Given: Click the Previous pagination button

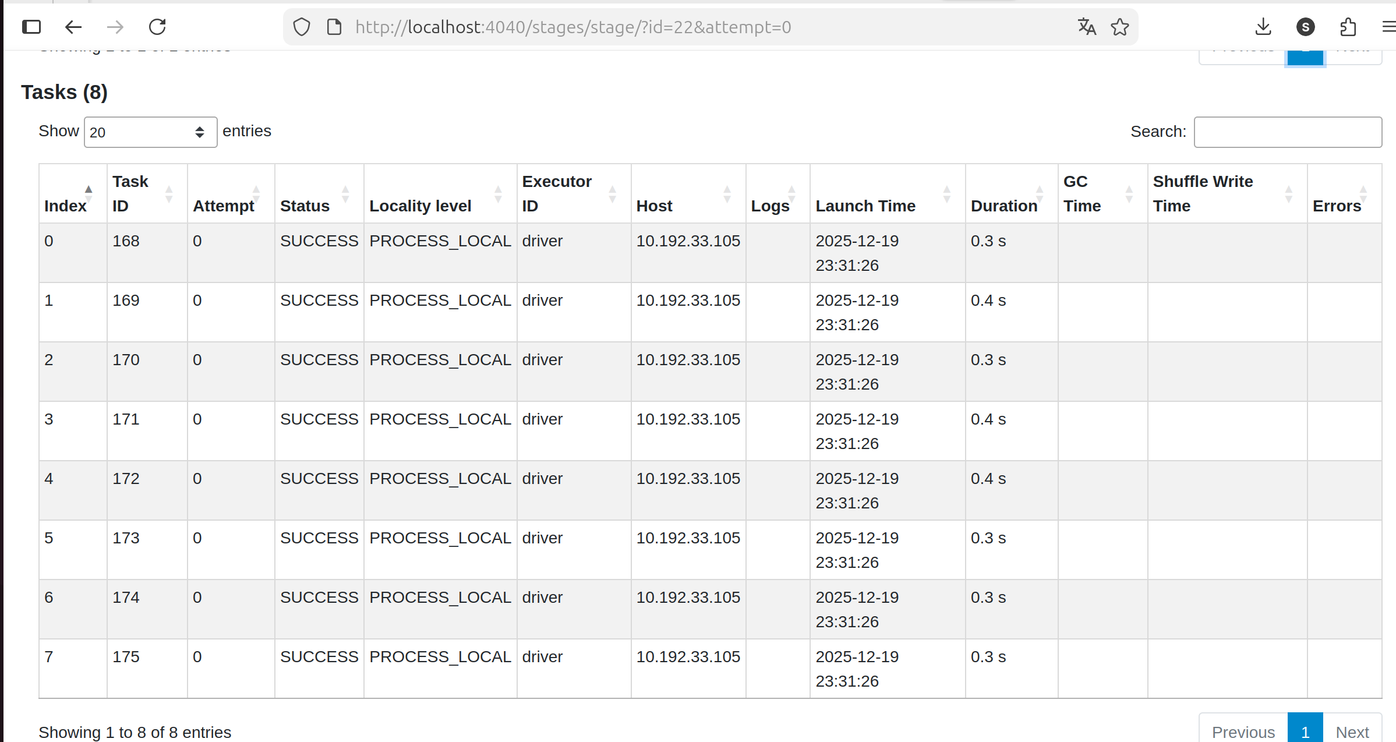Looking at the screenshot, I should (x=1243, y=731).
